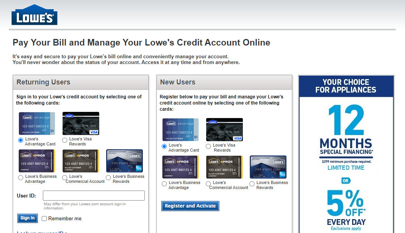Select the Lowe's Business Rewards radio under New Users

(x=251, y=184)
